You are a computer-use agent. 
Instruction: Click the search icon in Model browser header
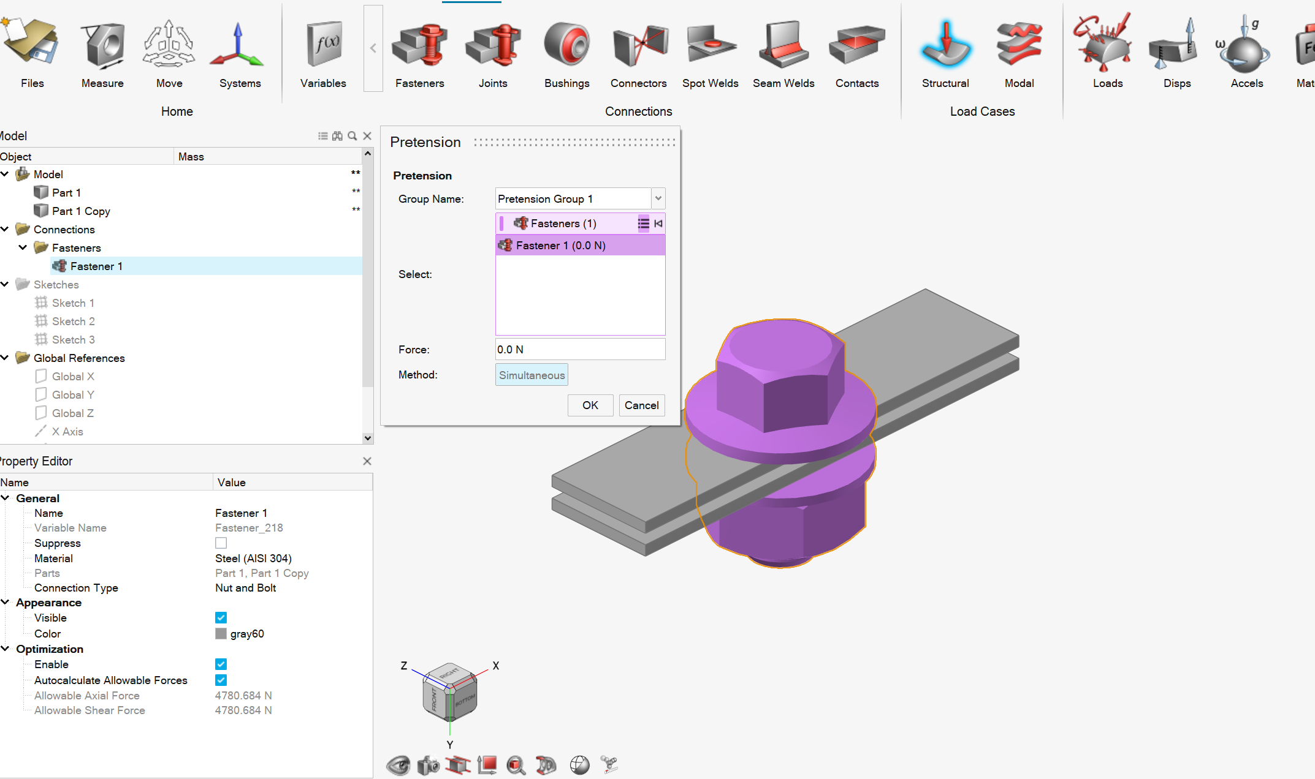click(353, 136)
